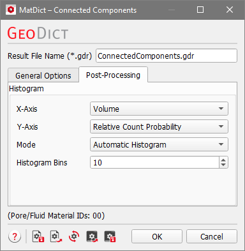Screen dimensions: 245x251
Task: Open the X-Axis dropdown showing Volume
Action: (159, 109)
